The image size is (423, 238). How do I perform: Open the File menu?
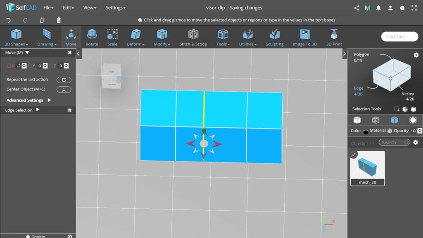click(x=48, y=7)
